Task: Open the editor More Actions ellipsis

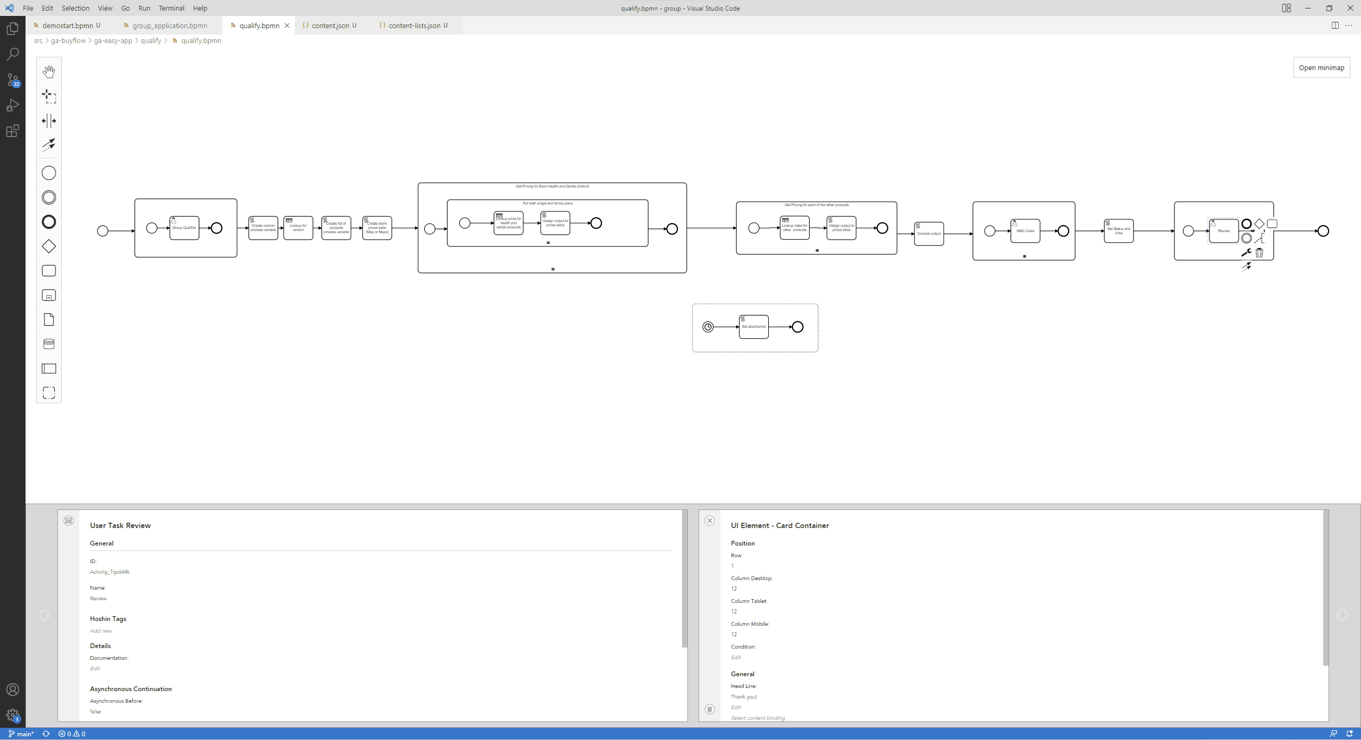Action: pos(1349,25)
